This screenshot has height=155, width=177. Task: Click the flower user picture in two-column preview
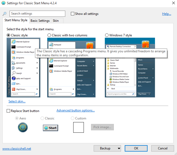[x=90, y=46]
